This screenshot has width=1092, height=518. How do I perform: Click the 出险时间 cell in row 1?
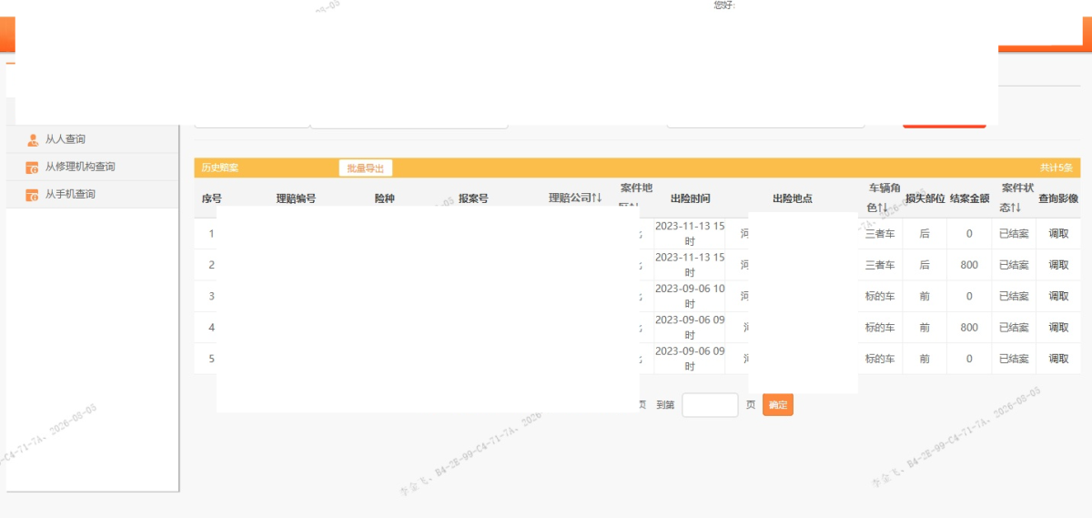click(690, 233)
